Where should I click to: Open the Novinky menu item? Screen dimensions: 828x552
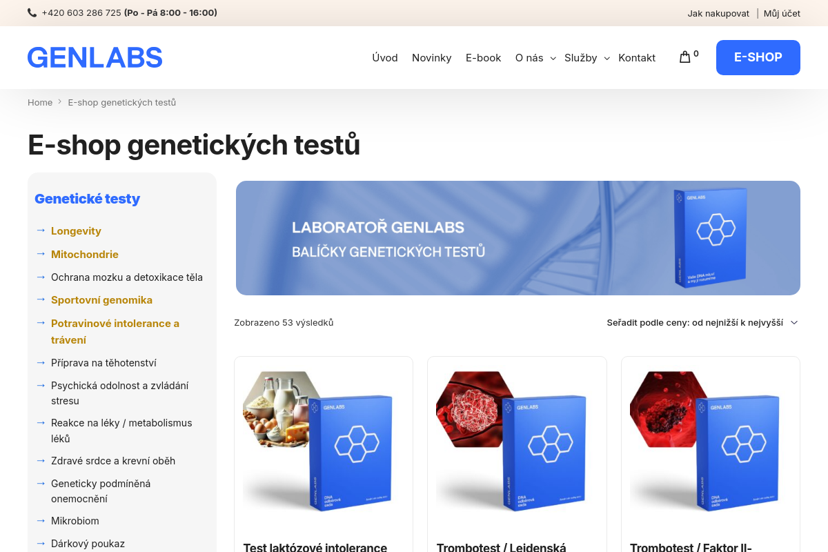click(432, 58)
